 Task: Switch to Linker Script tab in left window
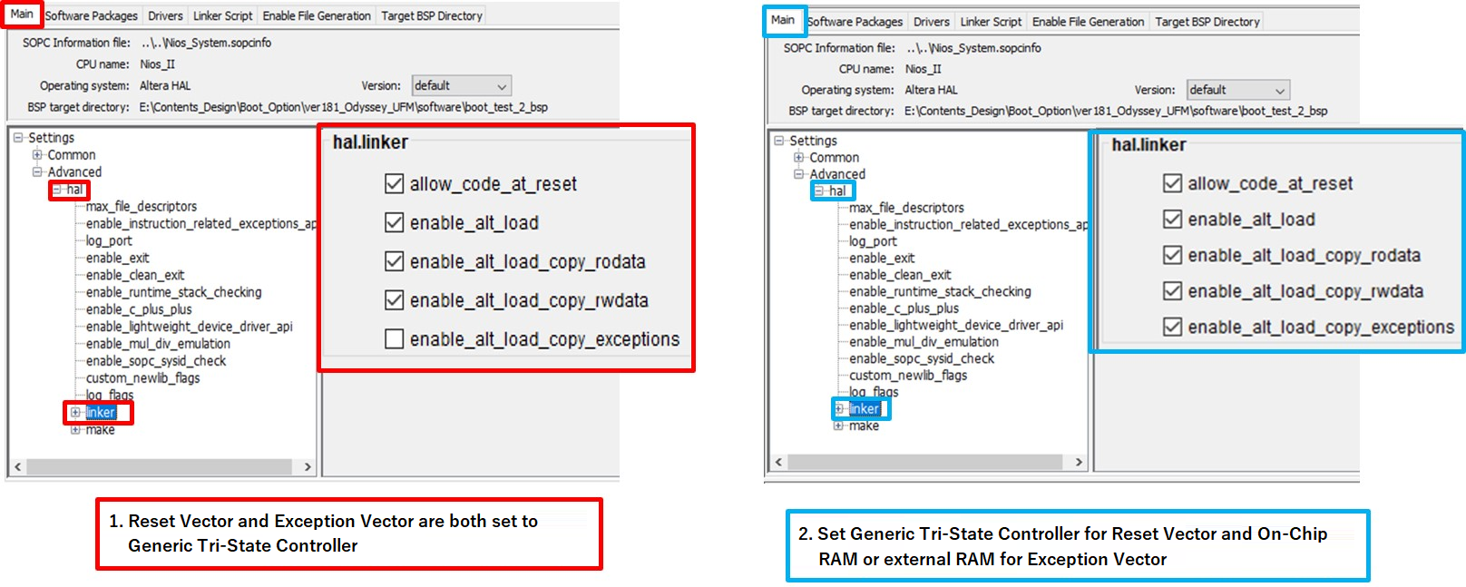point(222,15)
